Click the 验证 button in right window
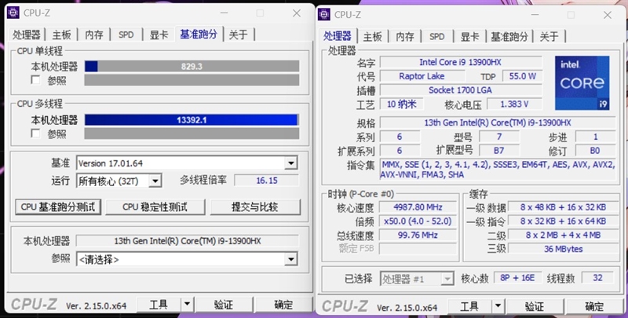This screenshot has width=628, height=318. click(535, 307)
